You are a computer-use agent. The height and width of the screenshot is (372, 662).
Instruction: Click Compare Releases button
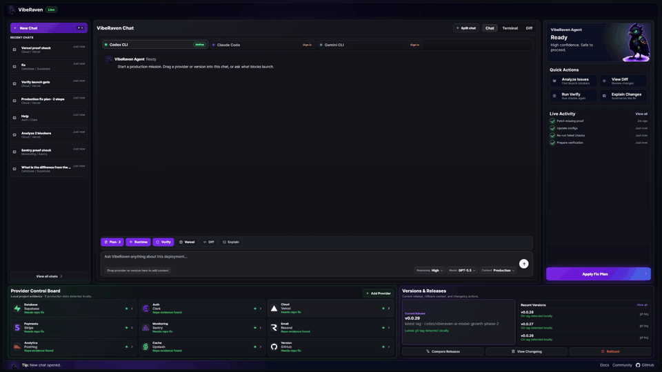pyautogui.click(x=443, y=351)
